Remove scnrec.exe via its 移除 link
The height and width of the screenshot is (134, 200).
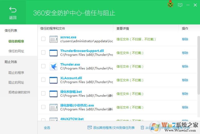(x=185, y=39)
